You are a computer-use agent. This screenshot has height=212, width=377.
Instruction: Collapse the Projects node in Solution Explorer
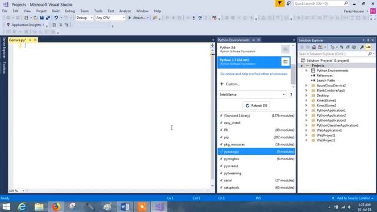tap(302, 65)
